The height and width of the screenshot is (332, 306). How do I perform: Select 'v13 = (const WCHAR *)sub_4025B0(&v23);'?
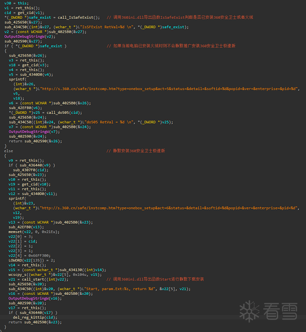click(x=51, y=223)
